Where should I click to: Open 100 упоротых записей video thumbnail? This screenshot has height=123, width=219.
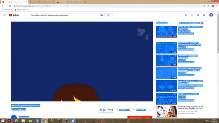tap(166, 73)
